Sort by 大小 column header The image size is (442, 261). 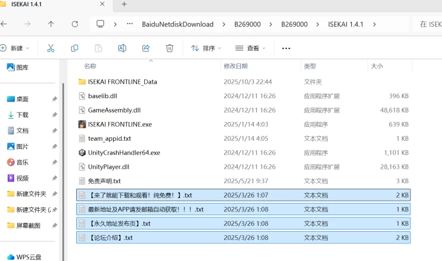point(377,66)
